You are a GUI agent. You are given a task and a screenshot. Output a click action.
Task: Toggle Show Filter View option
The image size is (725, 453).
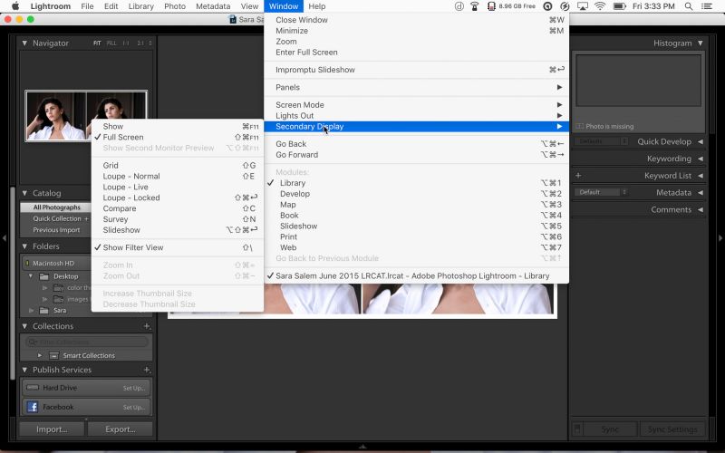click(x=178, y=247)
